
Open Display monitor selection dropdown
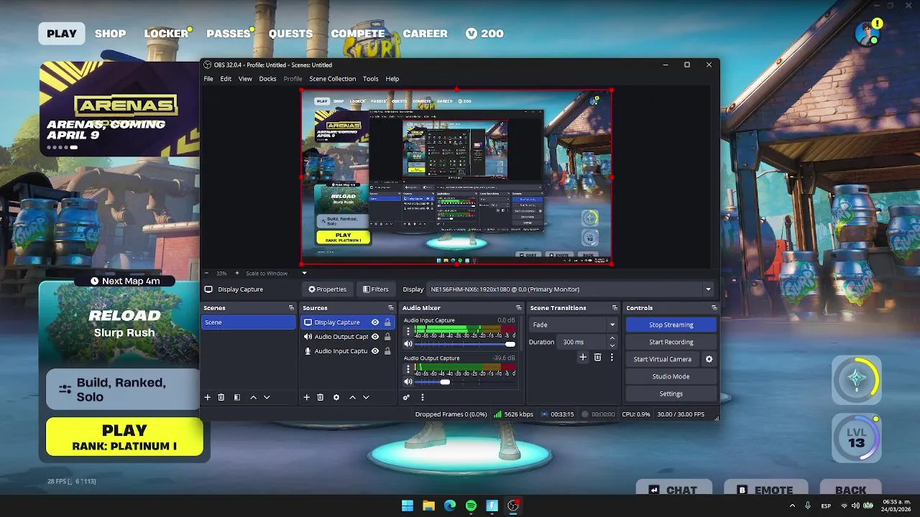[x=571, y=289]
